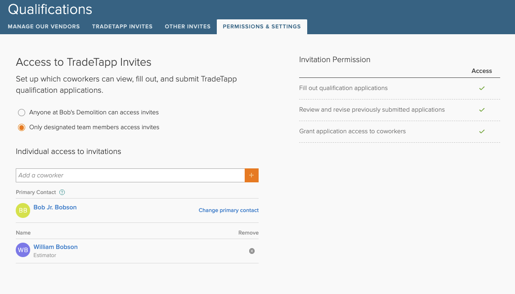Image resolution: width=515 pixels, height=294 pixels.
Task: Click the Remove column header
Action: (x=248, y=233)
